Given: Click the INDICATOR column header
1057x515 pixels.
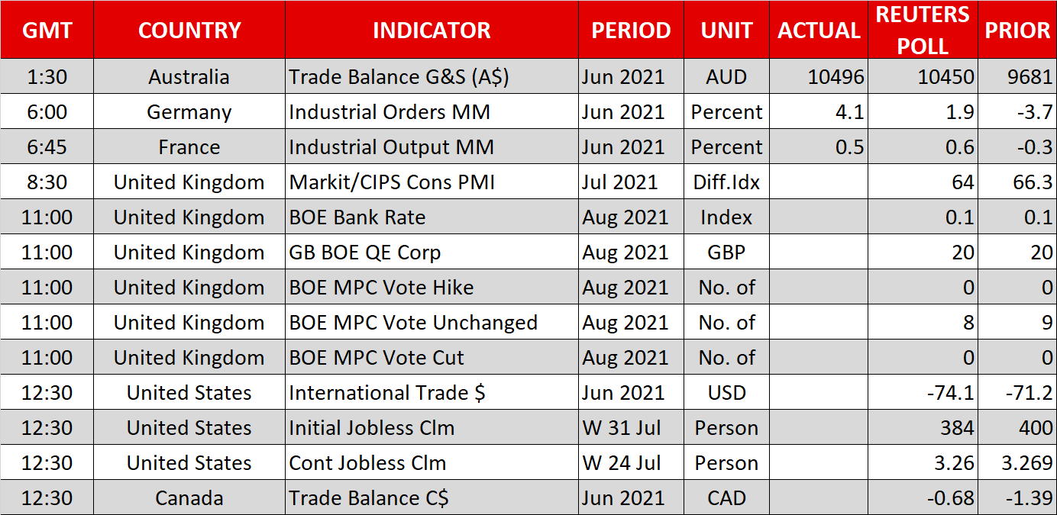Looking at the screenshot, I should point(432,31).
